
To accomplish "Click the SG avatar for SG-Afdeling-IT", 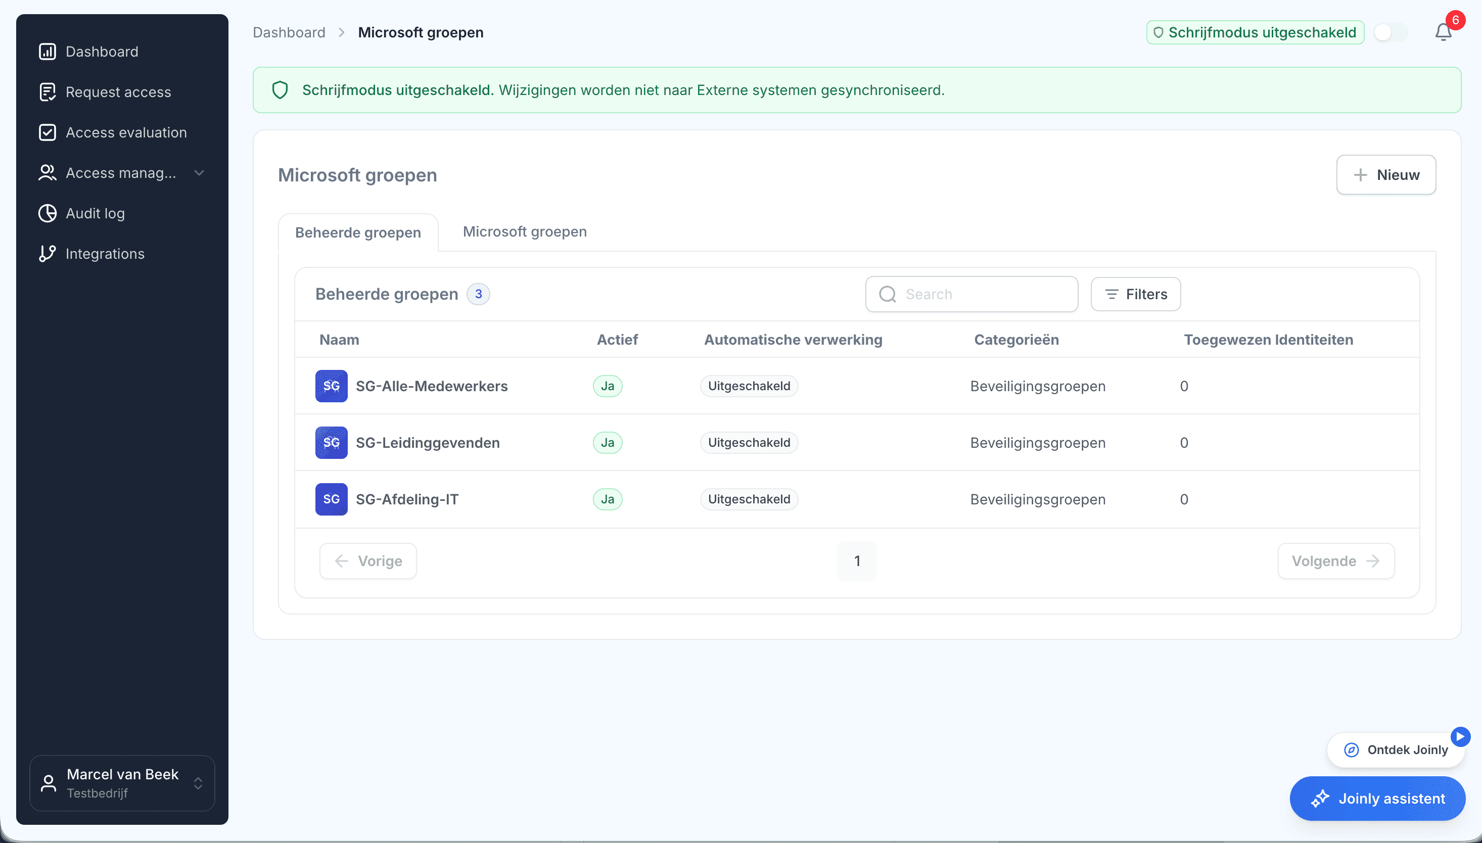I will [x=331, y=499].
